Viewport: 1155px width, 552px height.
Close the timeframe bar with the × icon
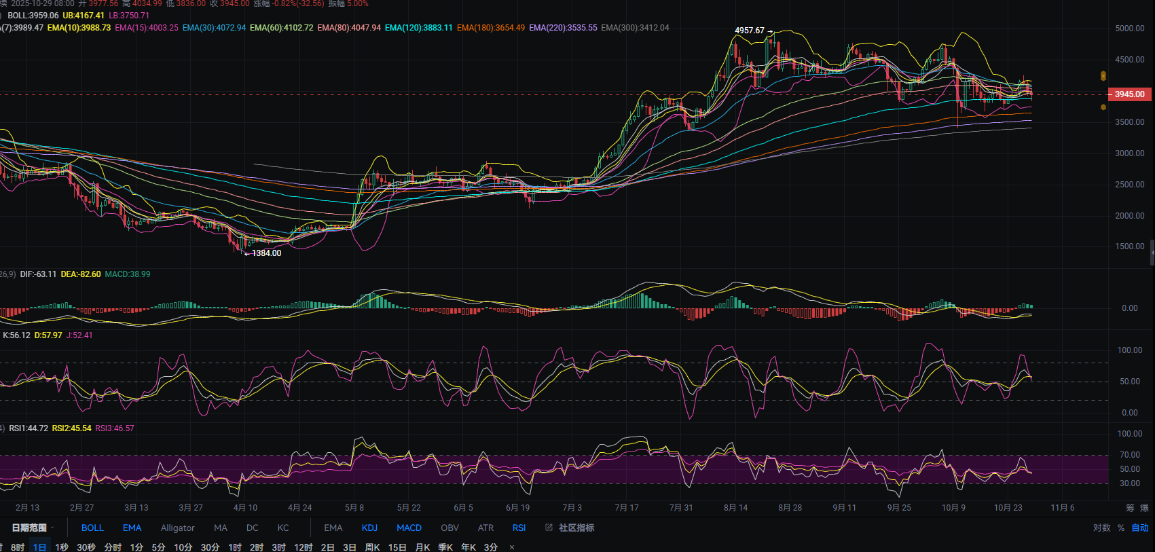click(512, 547)
